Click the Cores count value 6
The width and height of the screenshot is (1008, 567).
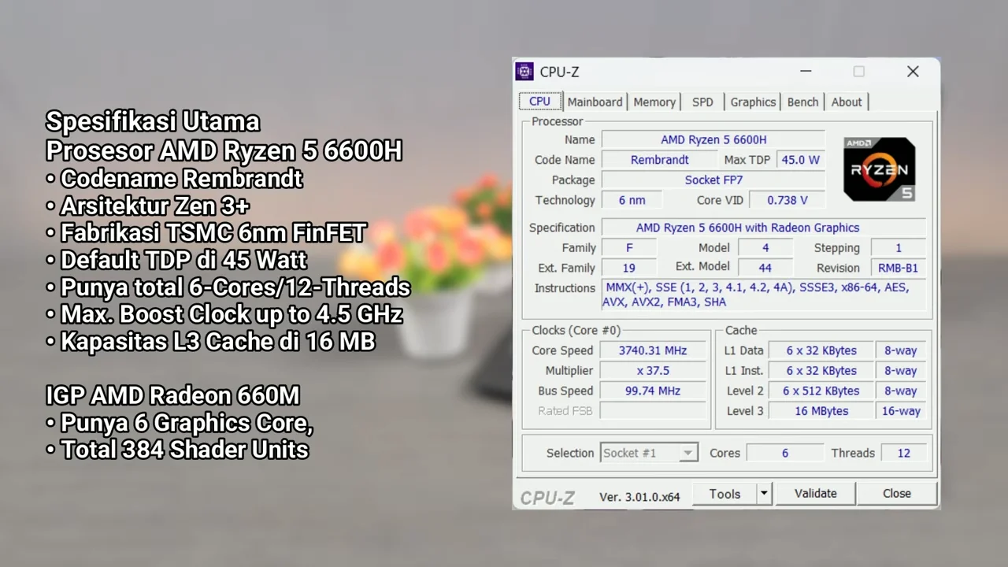[785, 453]
